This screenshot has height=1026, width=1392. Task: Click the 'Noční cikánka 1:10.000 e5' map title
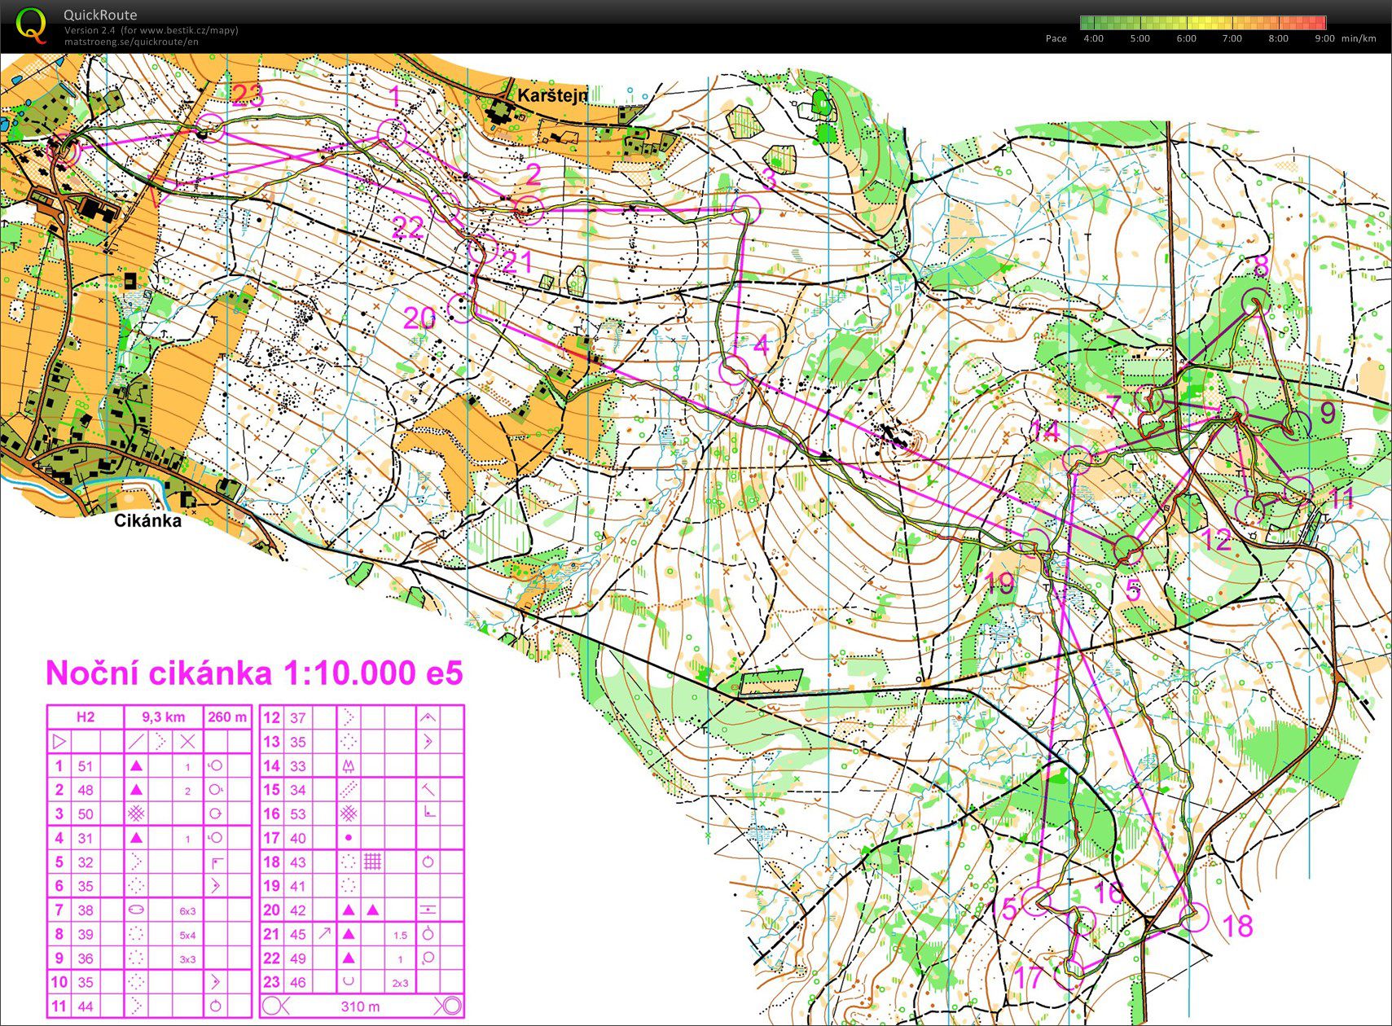[x=254, y=673]
